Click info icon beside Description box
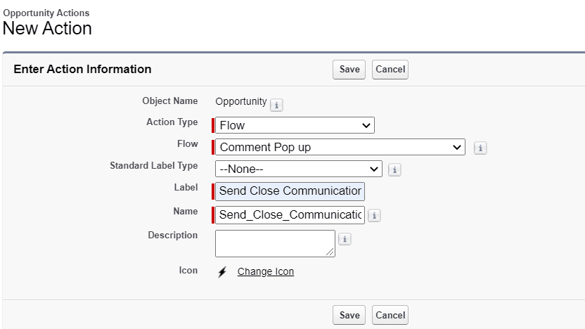This screenshot has width=585, height=329. [x=345, y=239]
